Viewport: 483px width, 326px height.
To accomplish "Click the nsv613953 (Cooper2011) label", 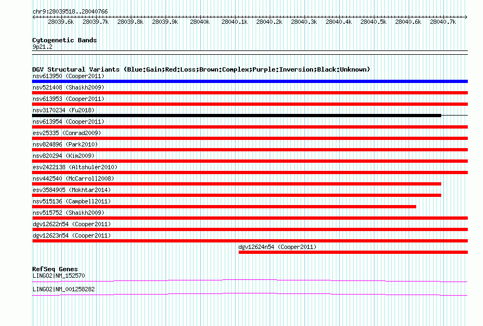I will click(68, 99).
